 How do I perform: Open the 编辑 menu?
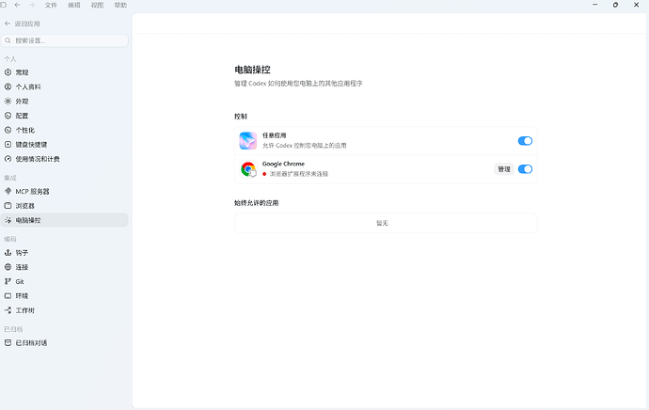coord(74,5)
